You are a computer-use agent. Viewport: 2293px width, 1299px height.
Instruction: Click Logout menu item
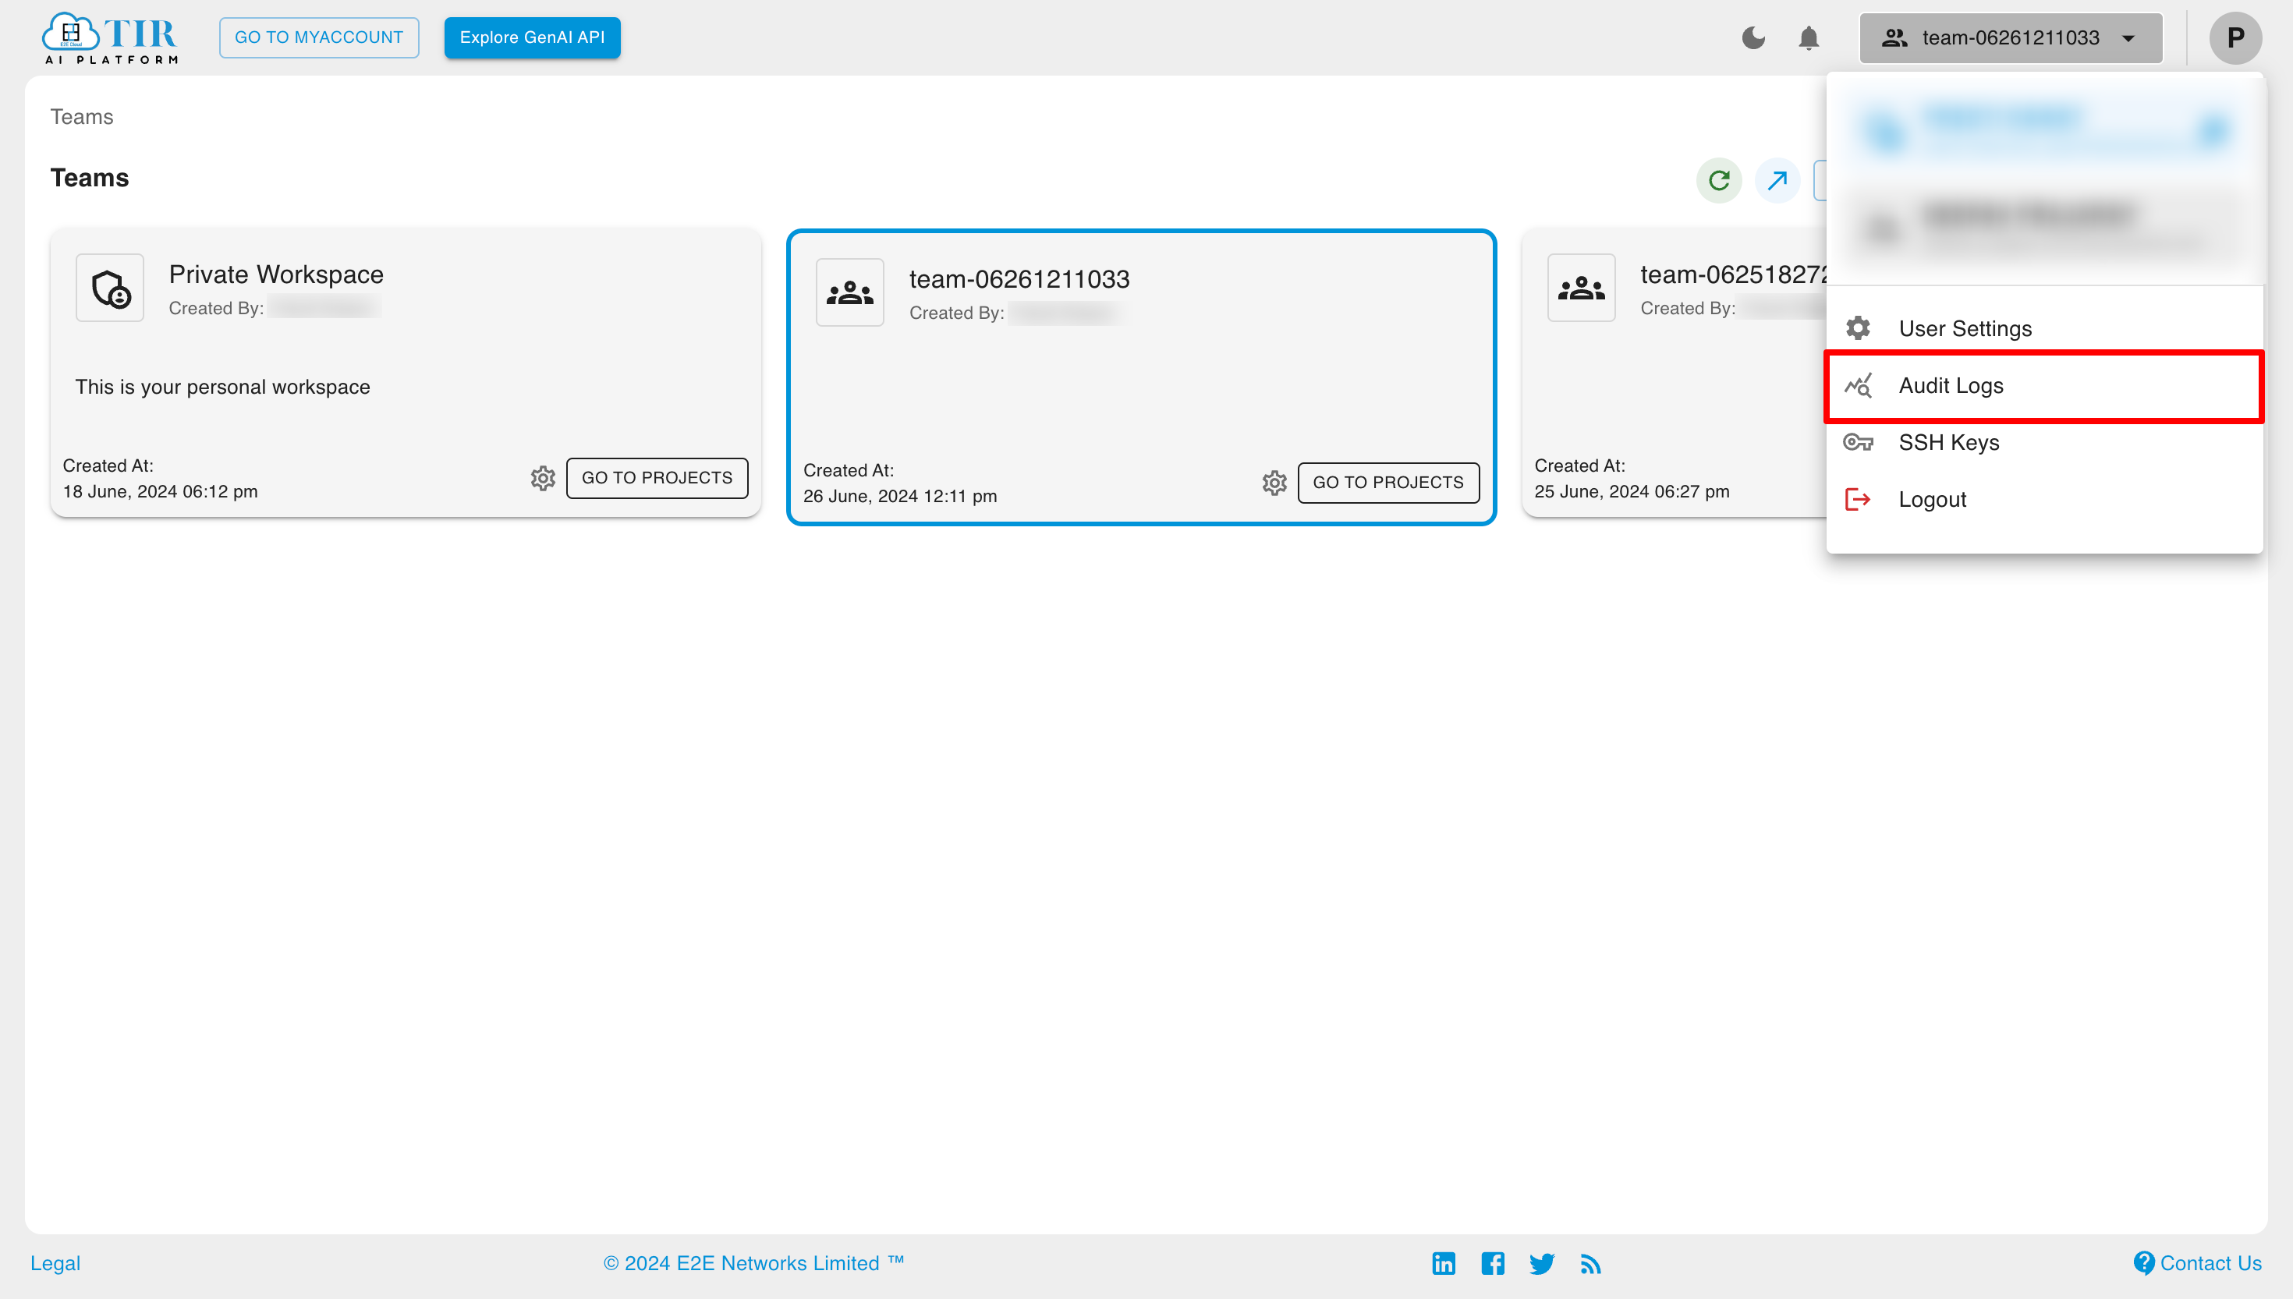(2044, 500)
